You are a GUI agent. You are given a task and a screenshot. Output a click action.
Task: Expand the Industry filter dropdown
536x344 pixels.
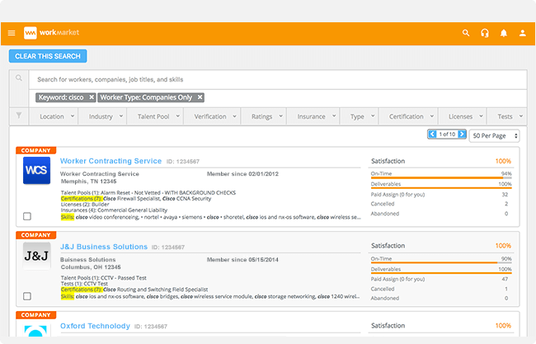(102, 116)
